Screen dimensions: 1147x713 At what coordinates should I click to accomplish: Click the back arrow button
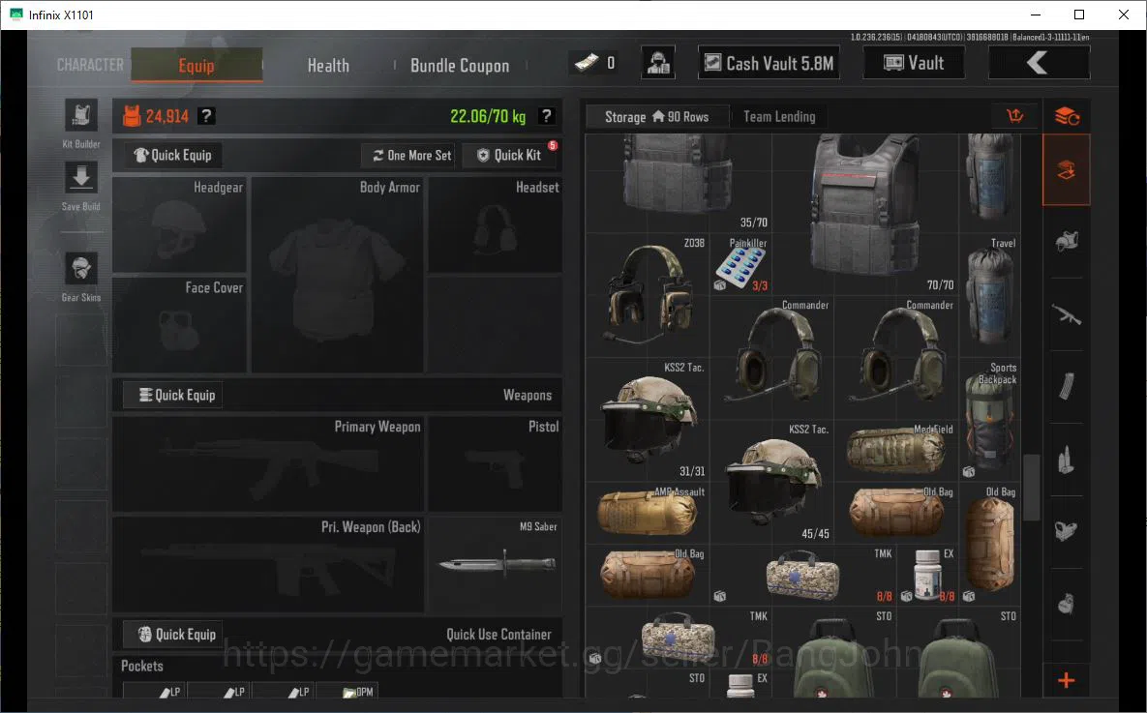[1039, 63]
